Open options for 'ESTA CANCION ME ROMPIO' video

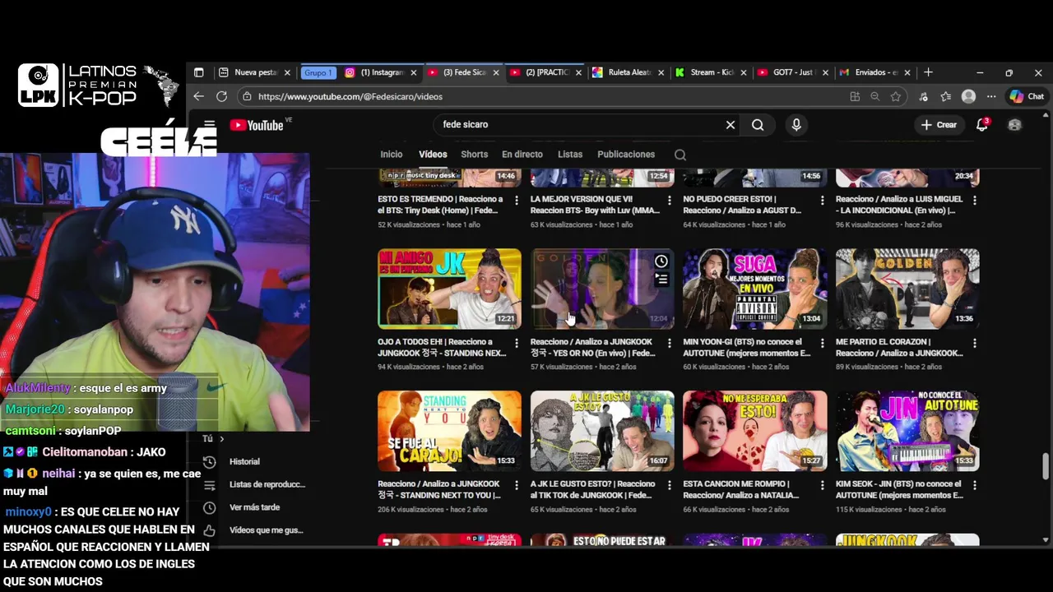tap(822, 486)
